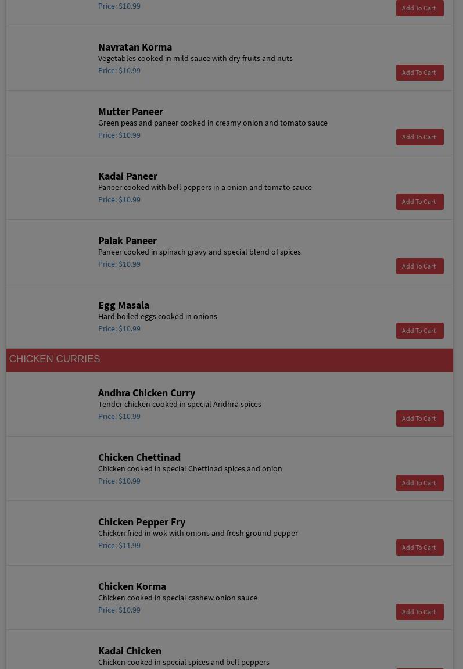This screenshot has height=669, width=463.
Task: Select the Egg Masala title
Action: tap(123, 305)
